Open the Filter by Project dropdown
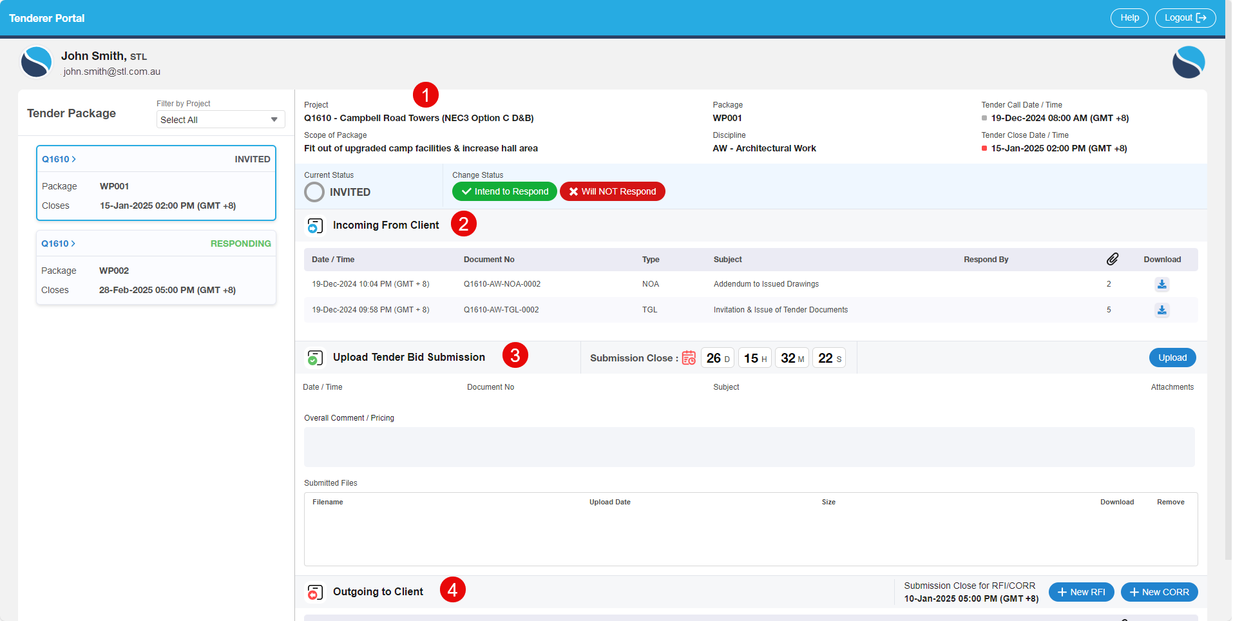 (220, 120)
